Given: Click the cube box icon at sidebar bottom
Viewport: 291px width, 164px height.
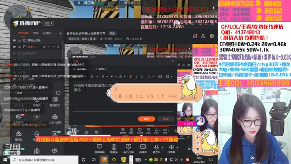Looking at the screenshot, I should point(55,151).
